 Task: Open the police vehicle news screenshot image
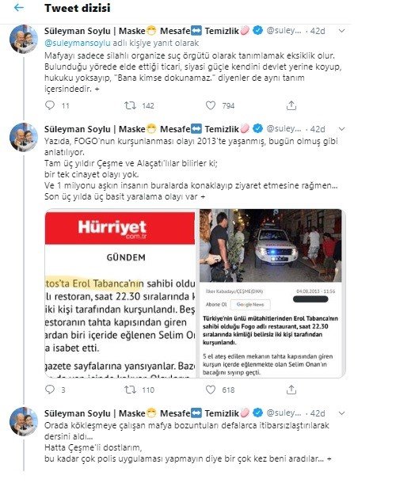tap(271, 293)
